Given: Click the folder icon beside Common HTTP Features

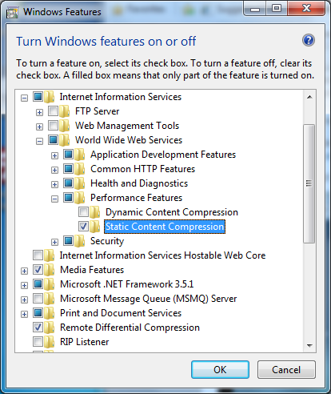Looking at the screenshot, I should [80, 169].
